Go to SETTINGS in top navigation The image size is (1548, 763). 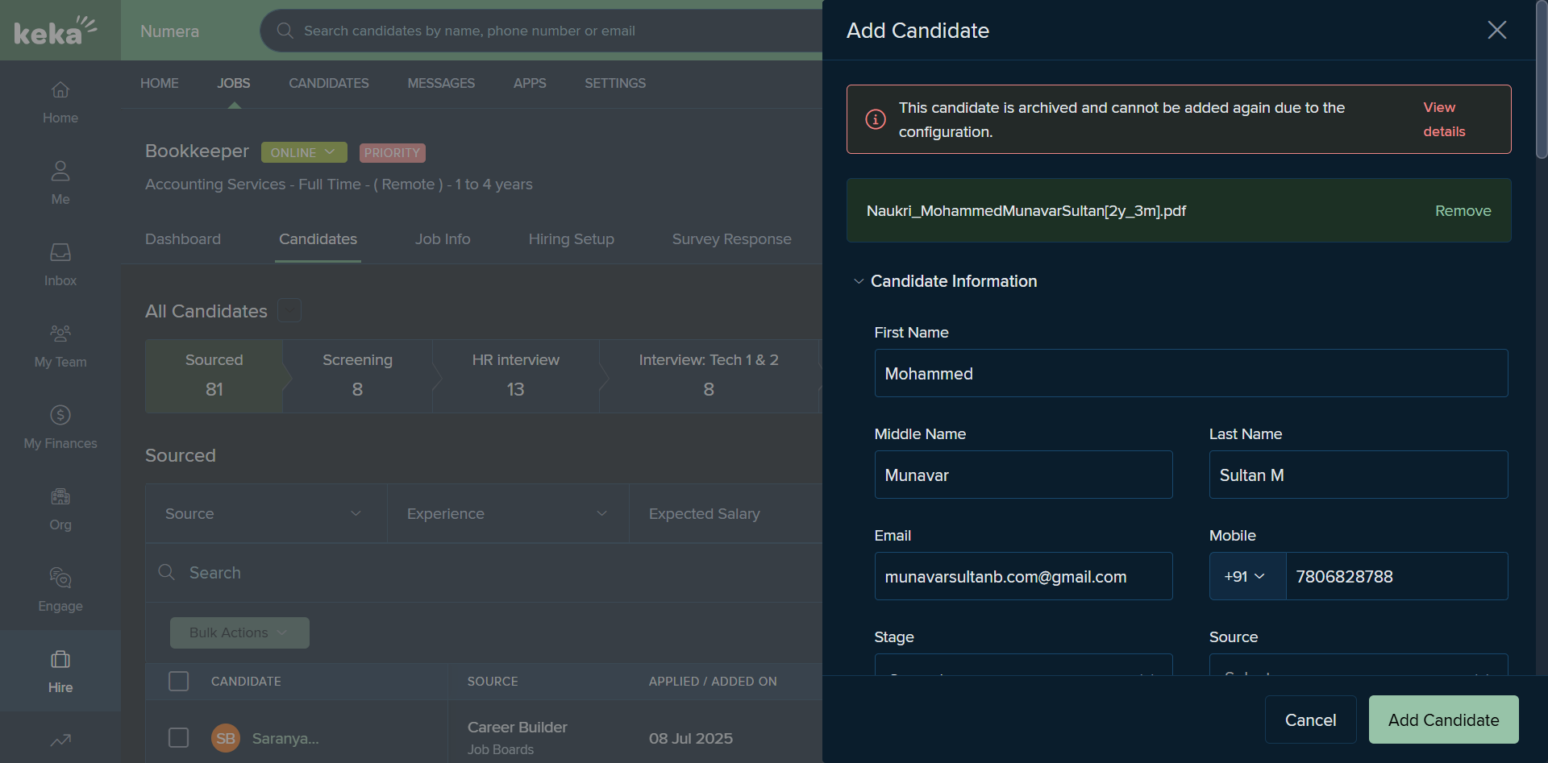[615, 83]
